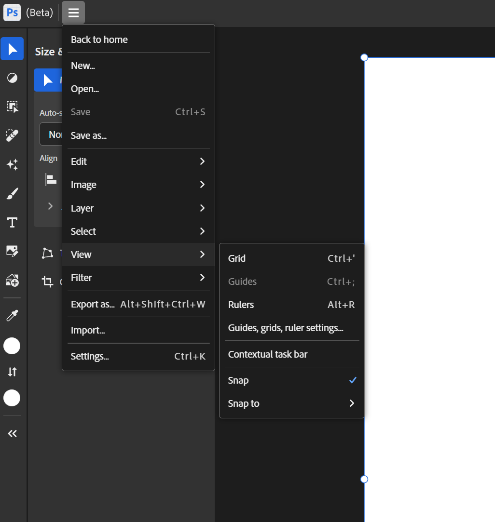Select the Lasso tool icon
Screen dimensions: 495x522
point(47,253)
